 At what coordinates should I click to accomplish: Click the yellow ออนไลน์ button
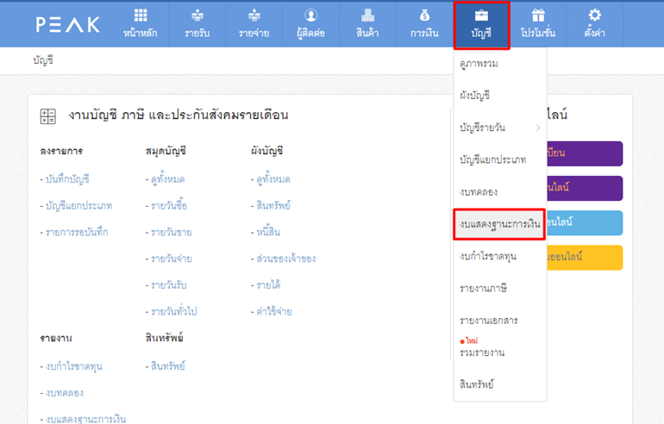pos(585,258)
